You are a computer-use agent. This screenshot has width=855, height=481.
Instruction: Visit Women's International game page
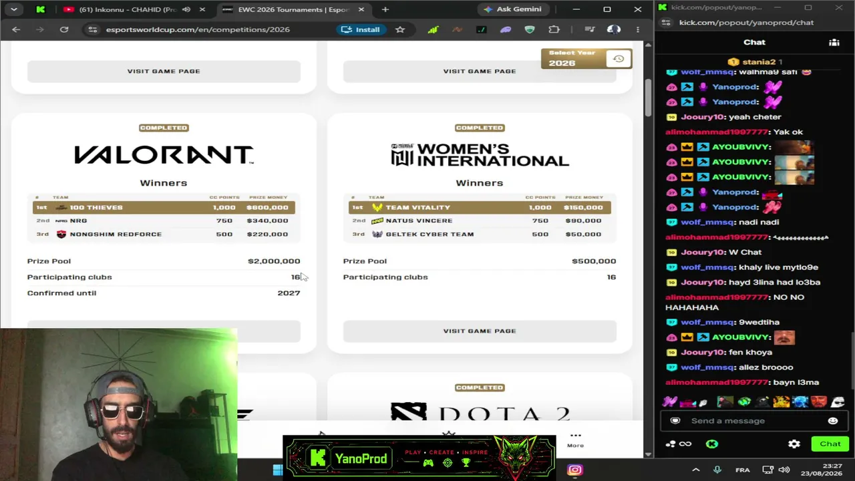pyautogui.click(x=480, y=331)
